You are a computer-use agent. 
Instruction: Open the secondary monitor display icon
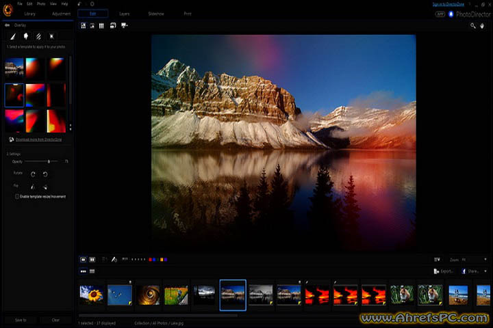point(125,25)
